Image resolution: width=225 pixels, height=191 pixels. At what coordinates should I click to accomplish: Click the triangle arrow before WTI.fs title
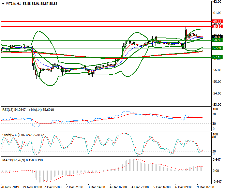click(3, 3)
